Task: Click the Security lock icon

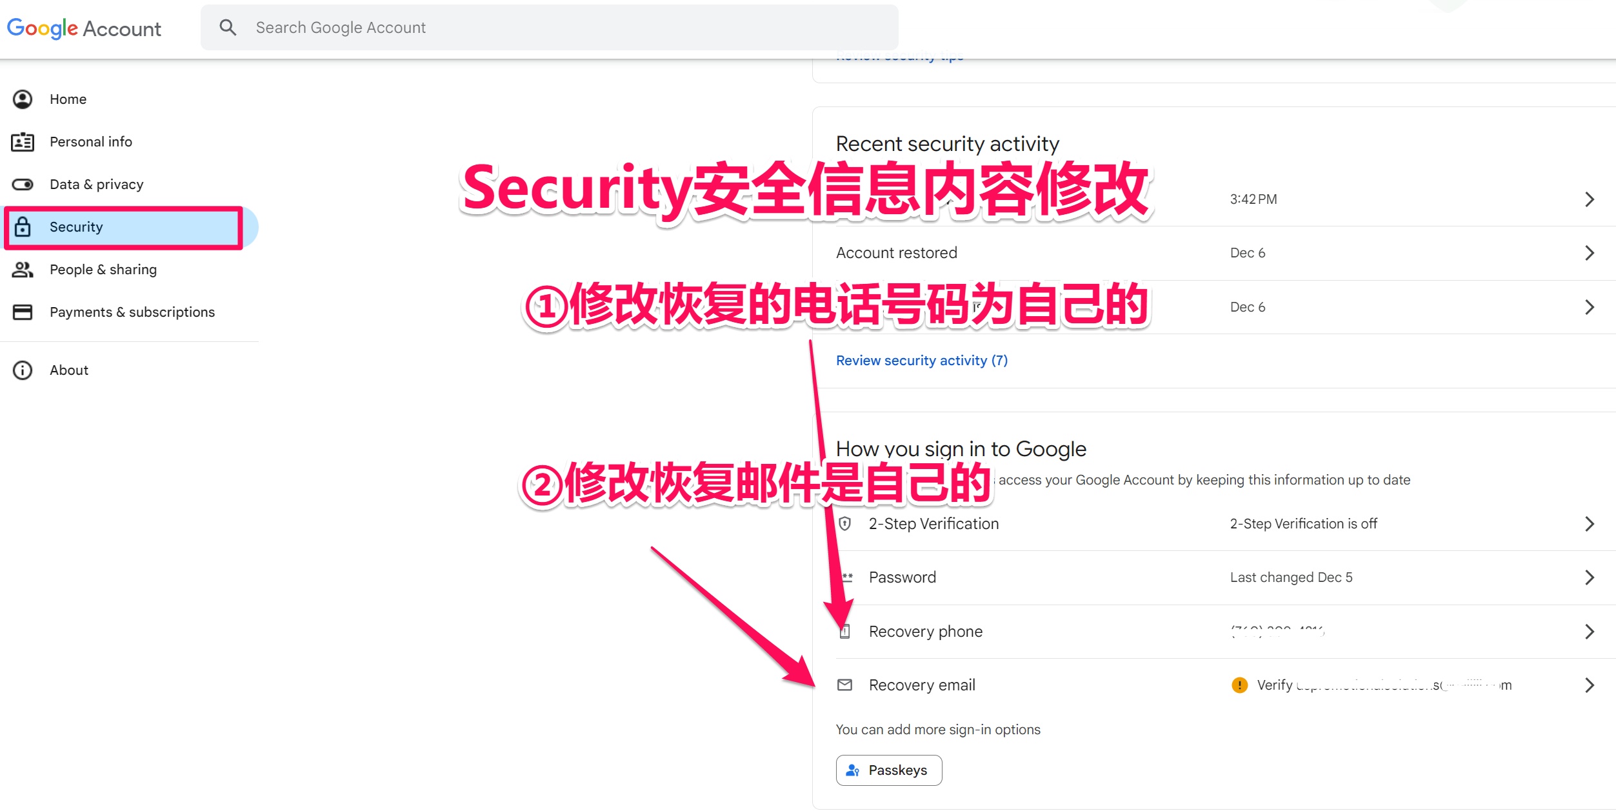Action: (23, 227)
